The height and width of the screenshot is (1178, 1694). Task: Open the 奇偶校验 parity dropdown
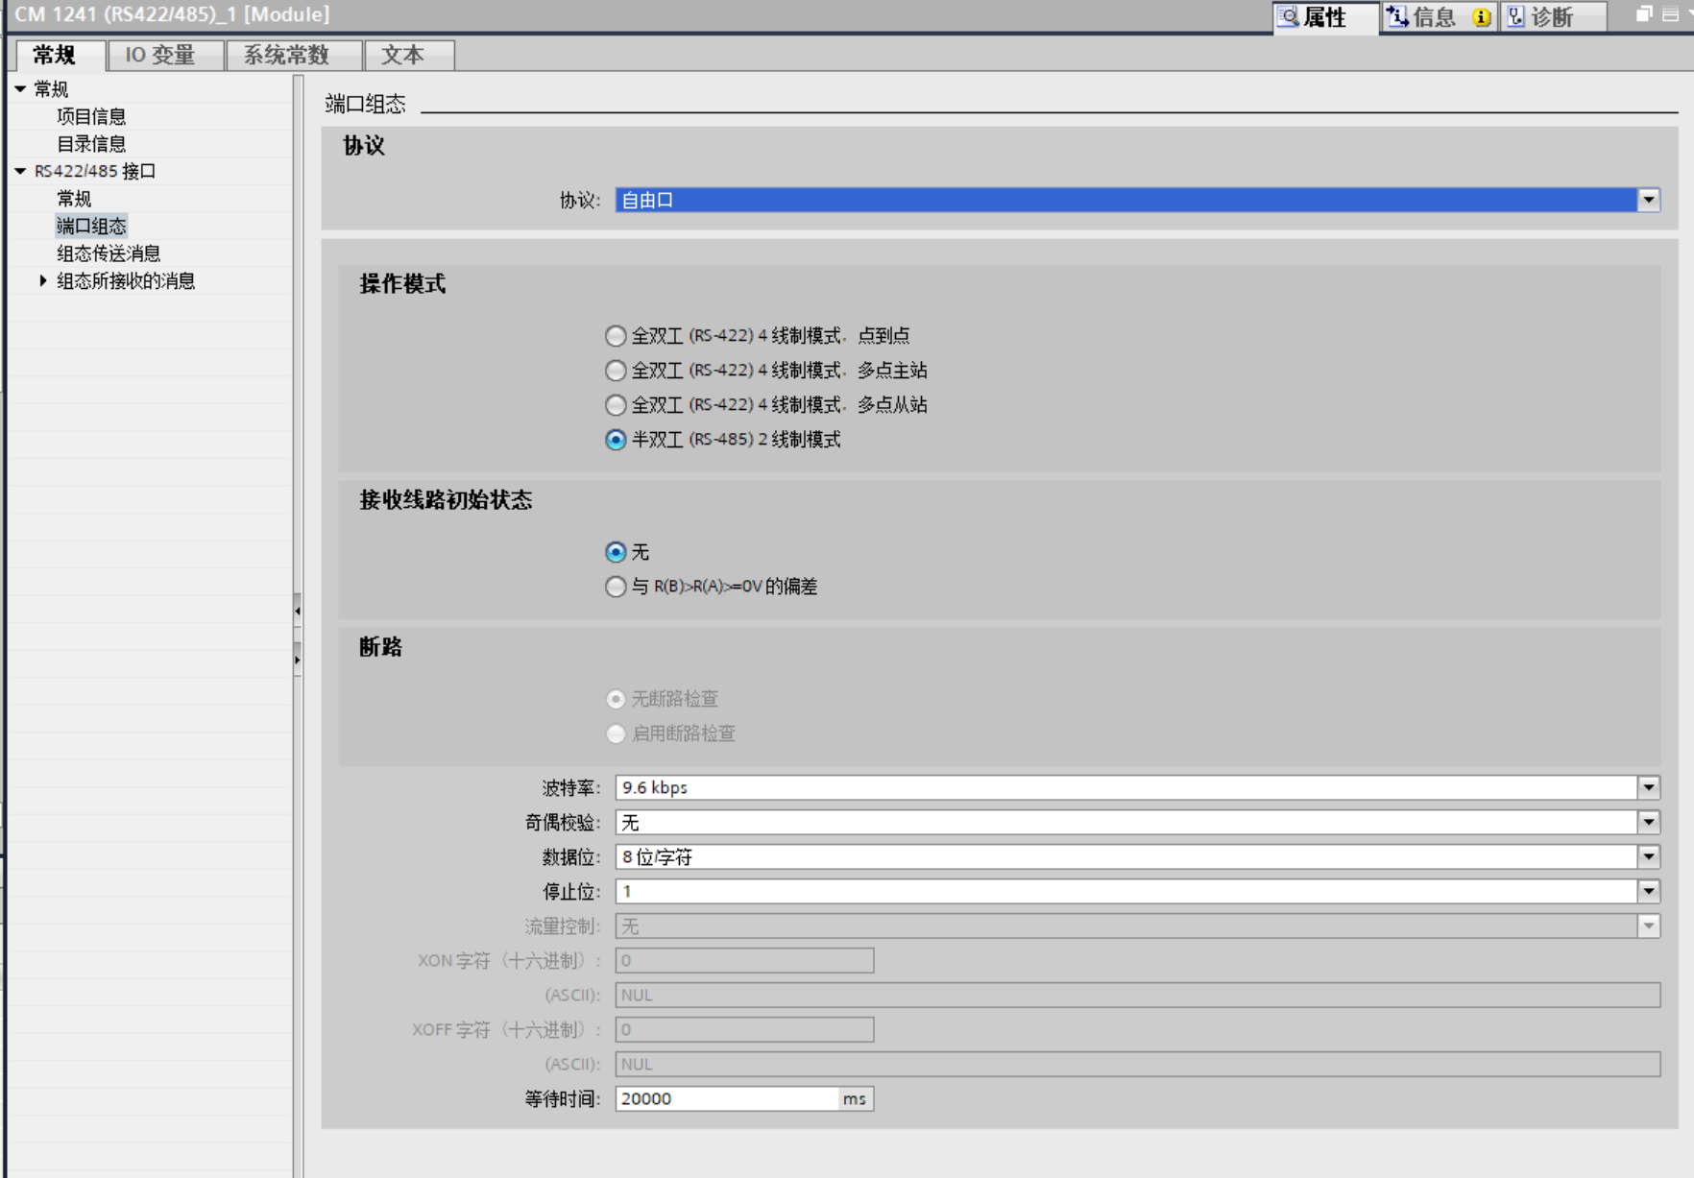point(1649,822)
